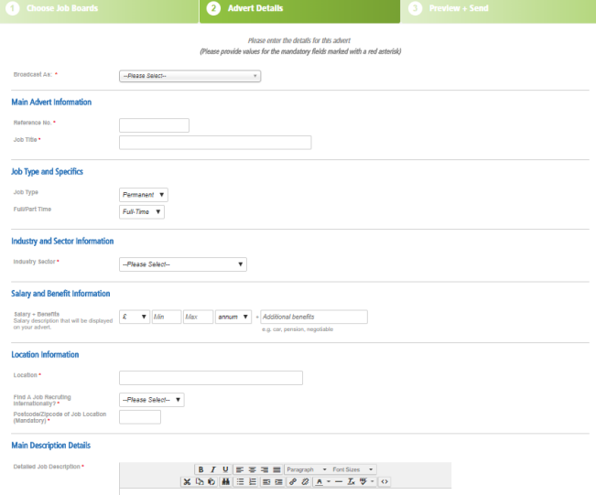Open the Paragraph format dropdown

[307, 469]
